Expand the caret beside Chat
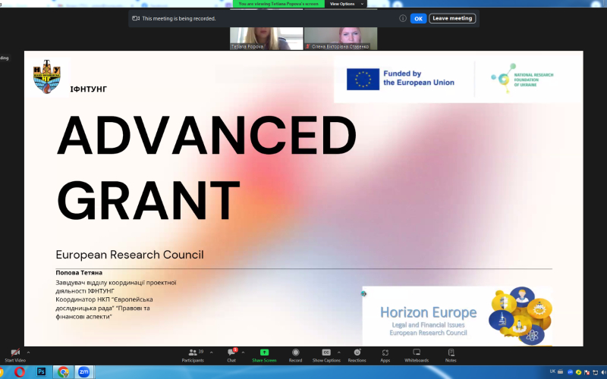The width and height of the screenshot is (607, 379). pos(243,352)
